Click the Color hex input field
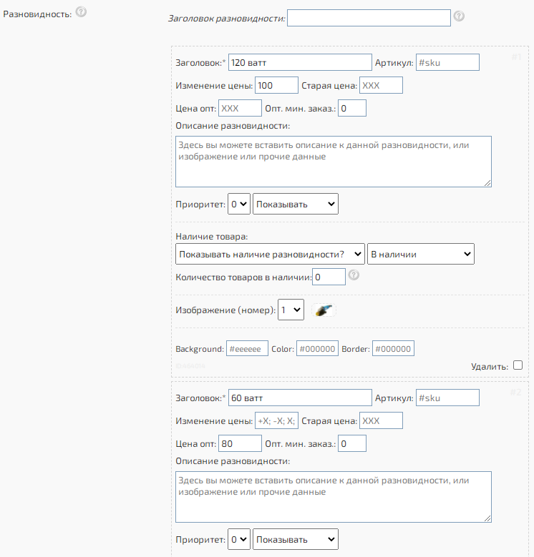Screen dimensions: 534x557 click(316, 349)
